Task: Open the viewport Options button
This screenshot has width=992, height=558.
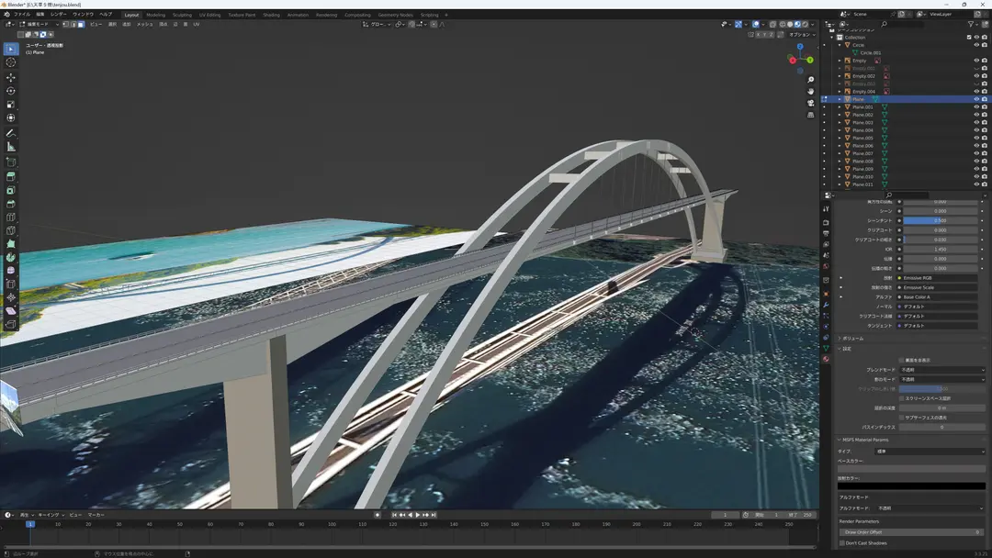Action: [x=802, y=34]
